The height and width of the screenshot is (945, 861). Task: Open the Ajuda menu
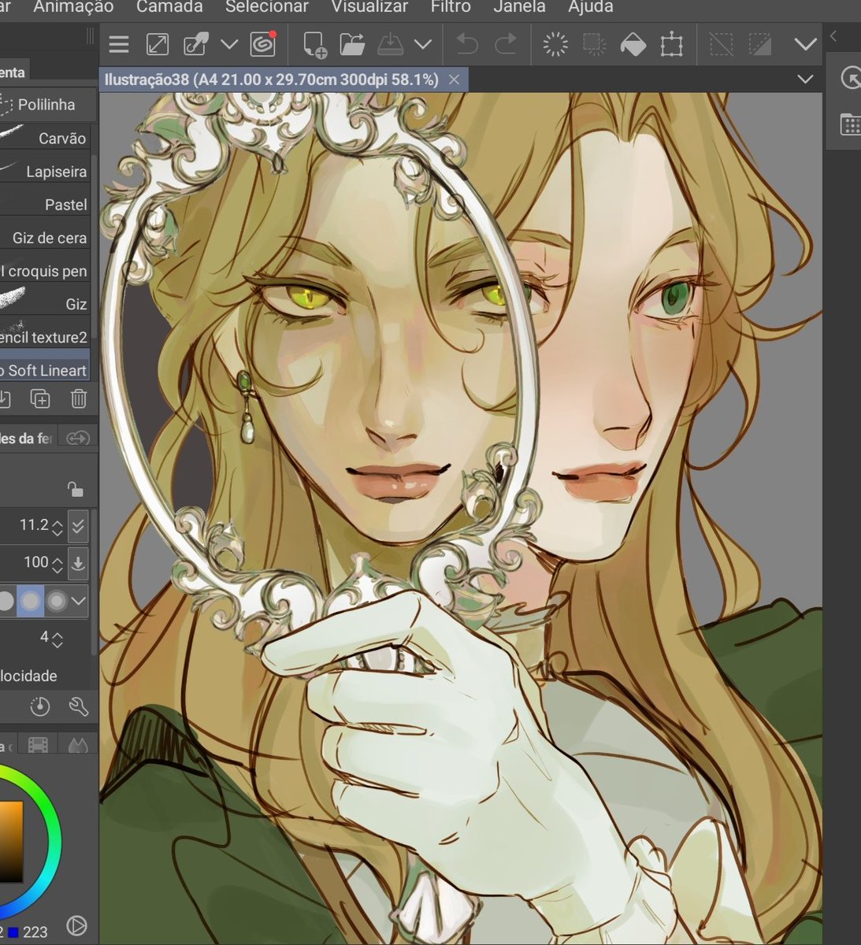(590, 7)
